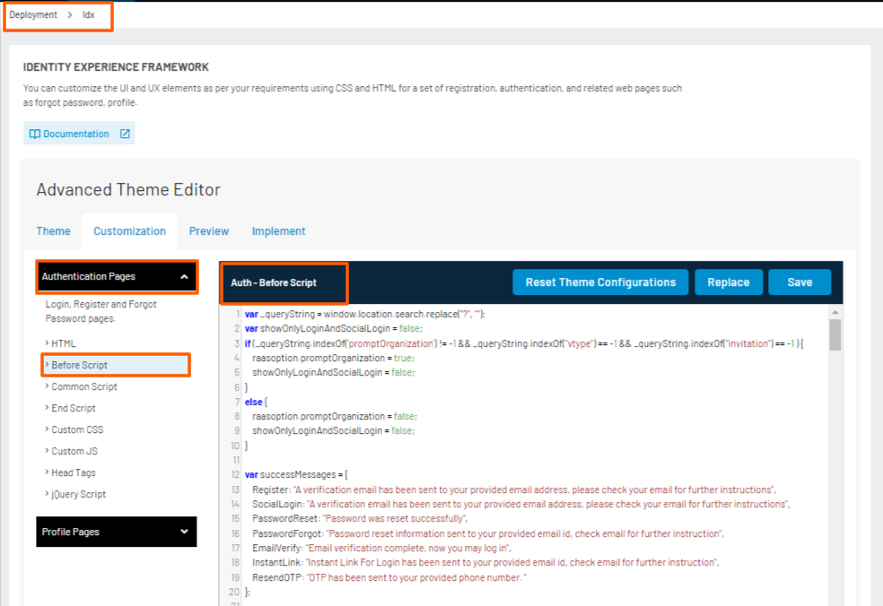883x606 pixels.
Task: Switch to the Theme tab
Action: [53, 231]
